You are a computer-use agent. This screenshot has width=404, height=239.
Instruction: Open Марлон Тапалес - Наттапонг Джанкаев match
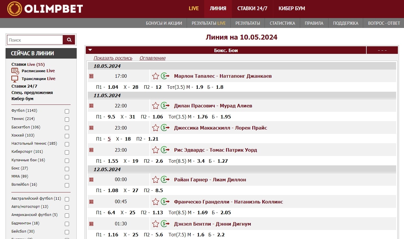pos(223,76)
